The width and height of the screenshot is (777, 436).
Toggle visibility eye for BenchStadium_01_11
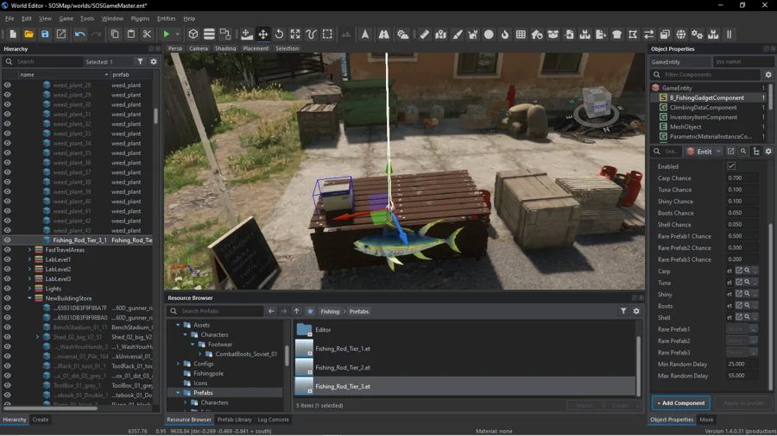pyautogui.click(x=8, y=327)
